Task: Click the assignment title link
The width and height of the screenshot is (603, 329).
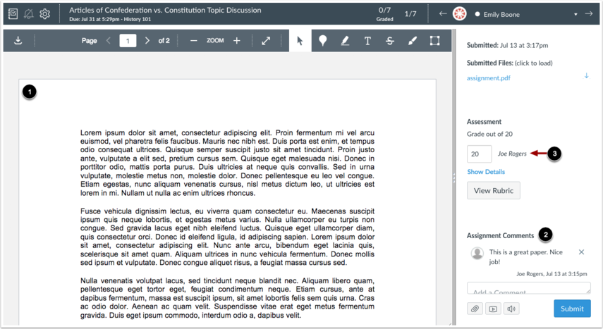Action: [x=165, y=10]
